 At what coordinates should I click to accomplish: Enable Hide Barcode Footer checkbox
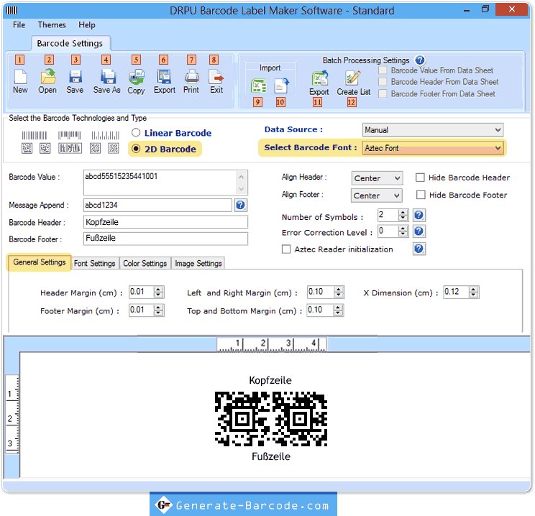[x=421, y=195]
